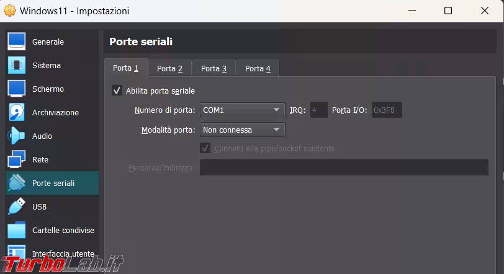
Task: Toggle Connetti alla pipe/socket esistente checkbox
Action: click(x=205, y=148)
